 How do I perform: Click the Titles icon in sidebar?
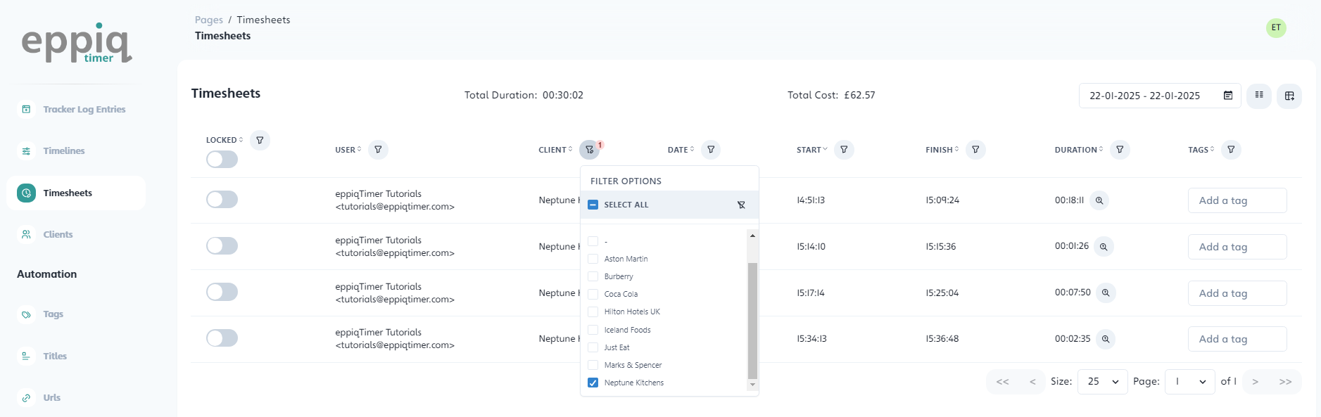click(x=26, y=357)
